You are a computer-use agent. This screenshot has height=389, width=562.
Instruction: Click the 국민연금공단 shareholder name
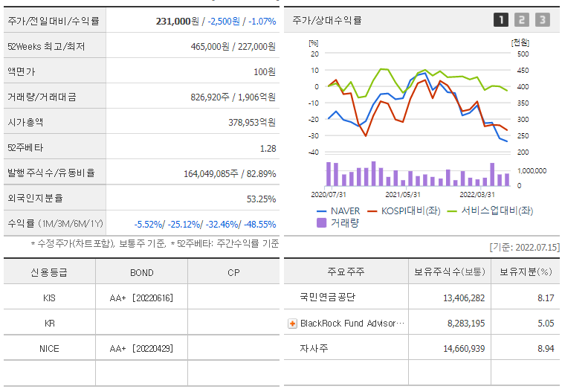(328, 298)
